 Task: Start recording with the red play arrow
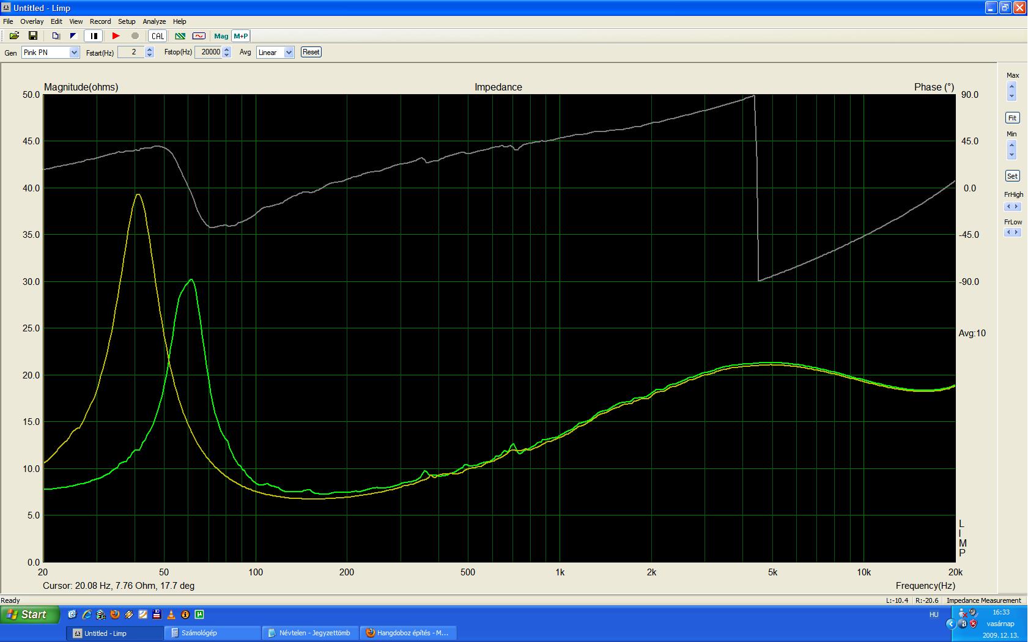(x=116, y=36)
